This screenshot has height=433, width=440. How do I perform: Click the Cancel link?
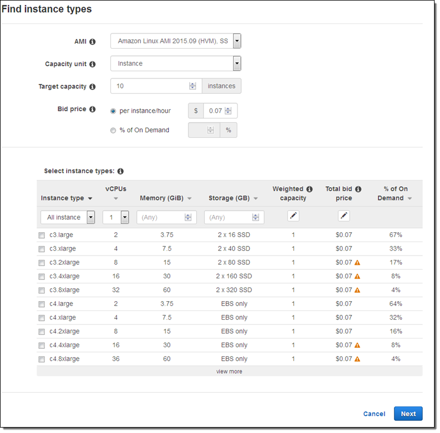(x=374, y=414)
